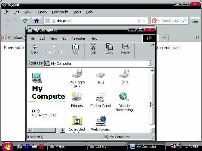The width and height of the screenshot is (202, 151).
Task: Click the system tray clock
Action: 192,146
